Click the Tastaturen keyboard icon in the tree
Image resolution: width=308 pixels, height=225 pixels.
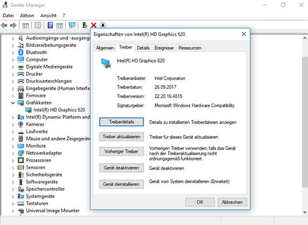point(21,203)
